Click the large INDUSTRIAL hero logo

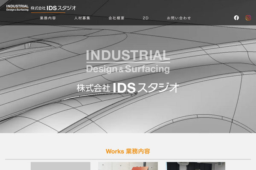coord(128,62)
